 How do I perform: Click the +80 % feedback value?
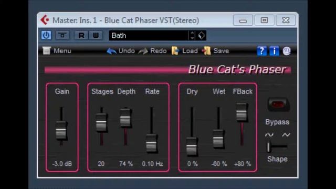tap(243, 164)
